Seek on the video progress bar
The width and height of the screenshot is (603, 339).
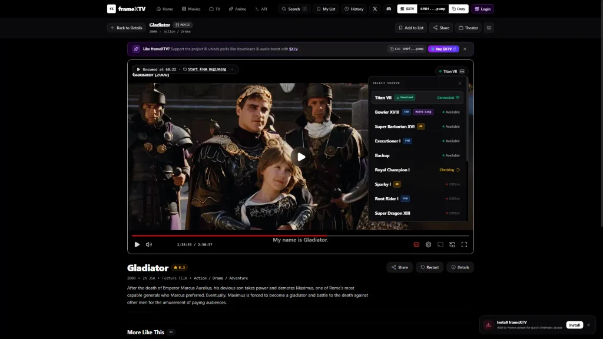(x=300, y=235)
